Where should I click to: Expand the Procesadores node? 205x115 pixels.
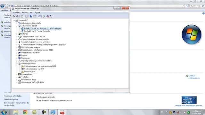point(17,74)
